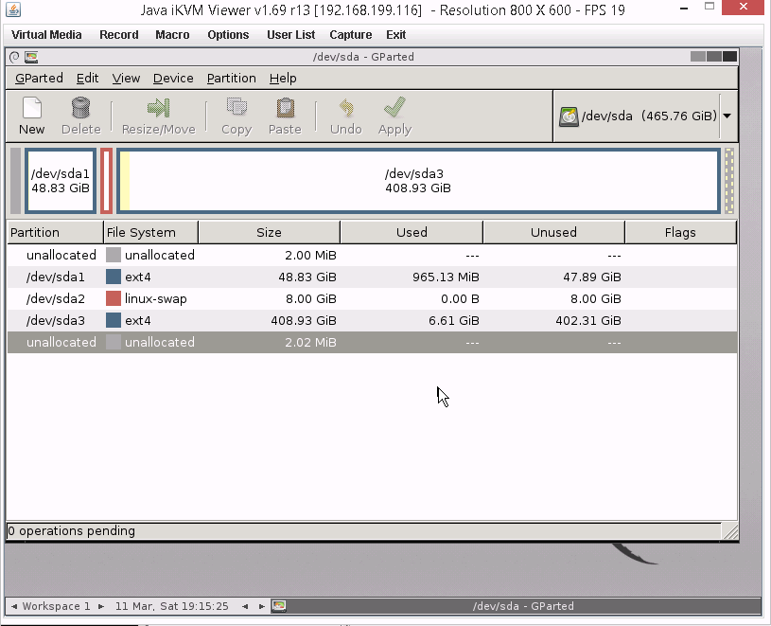Click the GParted icon in bottom taskbar
Viewport: 771px width, 626px height.
[279, 606]
